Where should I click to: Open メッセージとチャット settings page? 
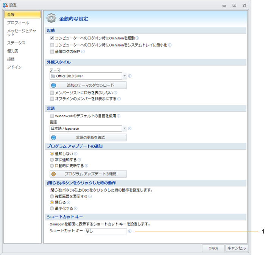(22, 33)
